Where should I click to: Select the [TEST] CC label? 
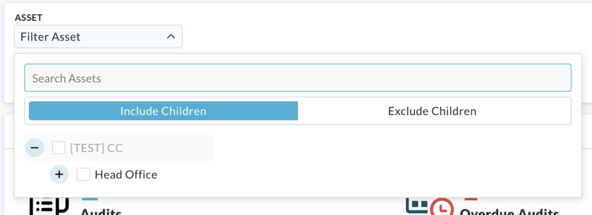(x=97, y=148)
